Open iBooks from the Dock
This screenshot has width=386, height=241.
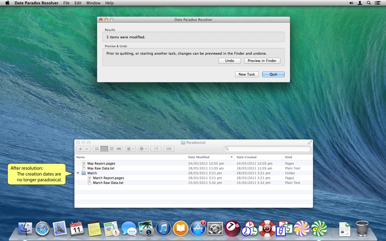click(180, 228)
